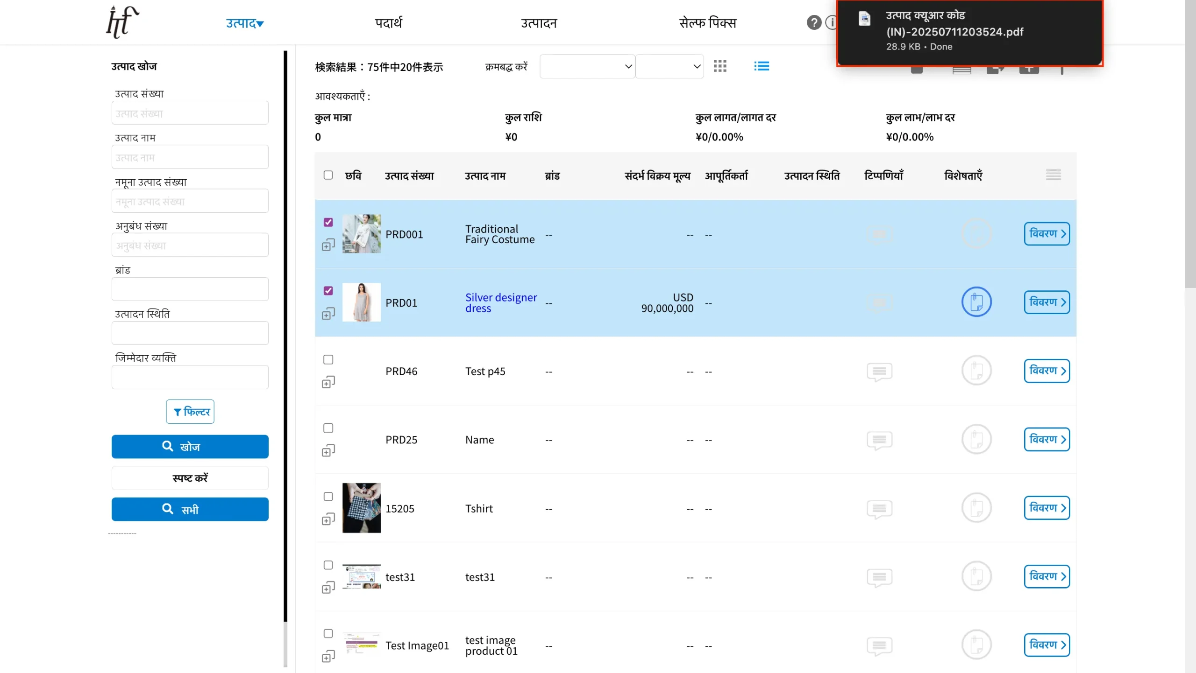This screenshot has height=673, width=1196.
Task: Click the उत्पाद नाम input field
Action: point(190,157)
